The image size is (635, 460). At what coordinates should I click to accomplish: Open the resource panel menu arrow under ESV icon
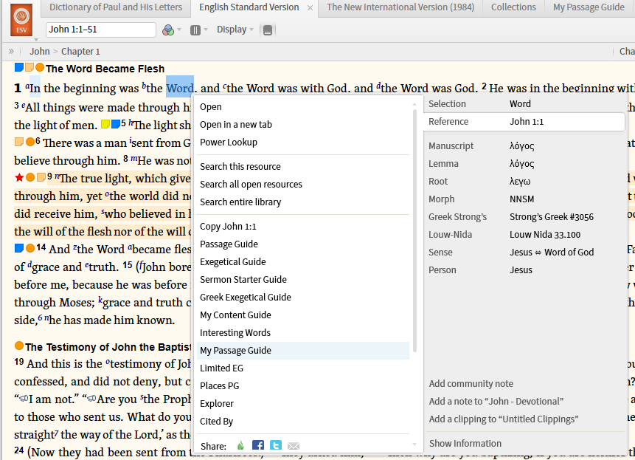36,40
